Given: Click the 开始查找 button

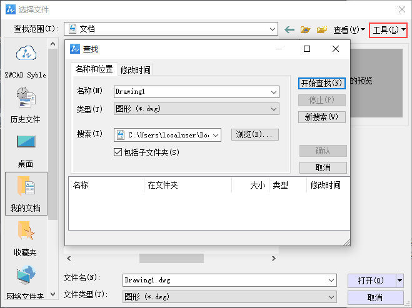Looking at the screenshot, I should pyautogui.click(x=322, y=83).
